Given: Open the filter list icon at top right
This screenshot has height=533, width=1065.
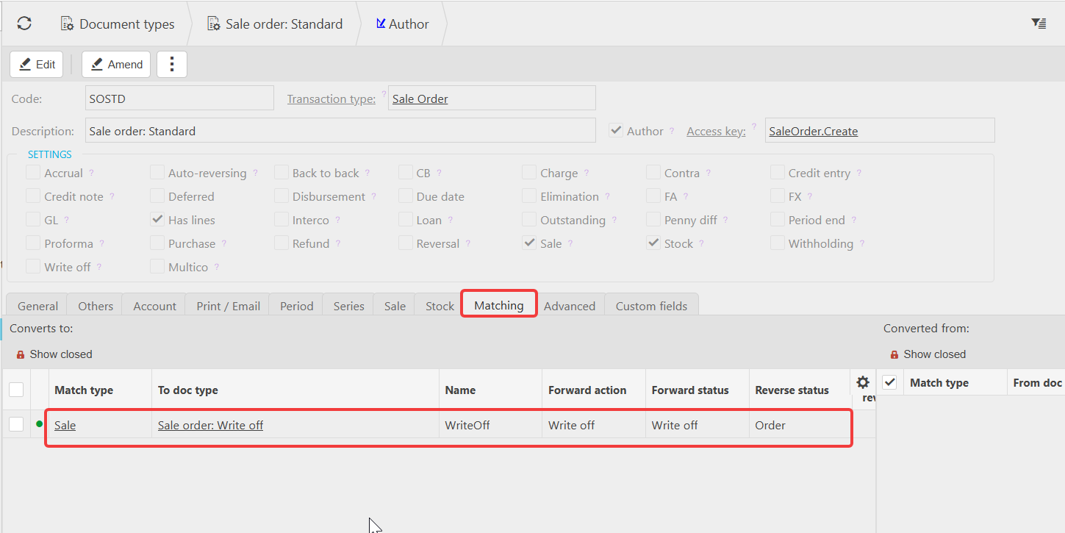Looking at the screenshot, I should (x=1039, y=24).
